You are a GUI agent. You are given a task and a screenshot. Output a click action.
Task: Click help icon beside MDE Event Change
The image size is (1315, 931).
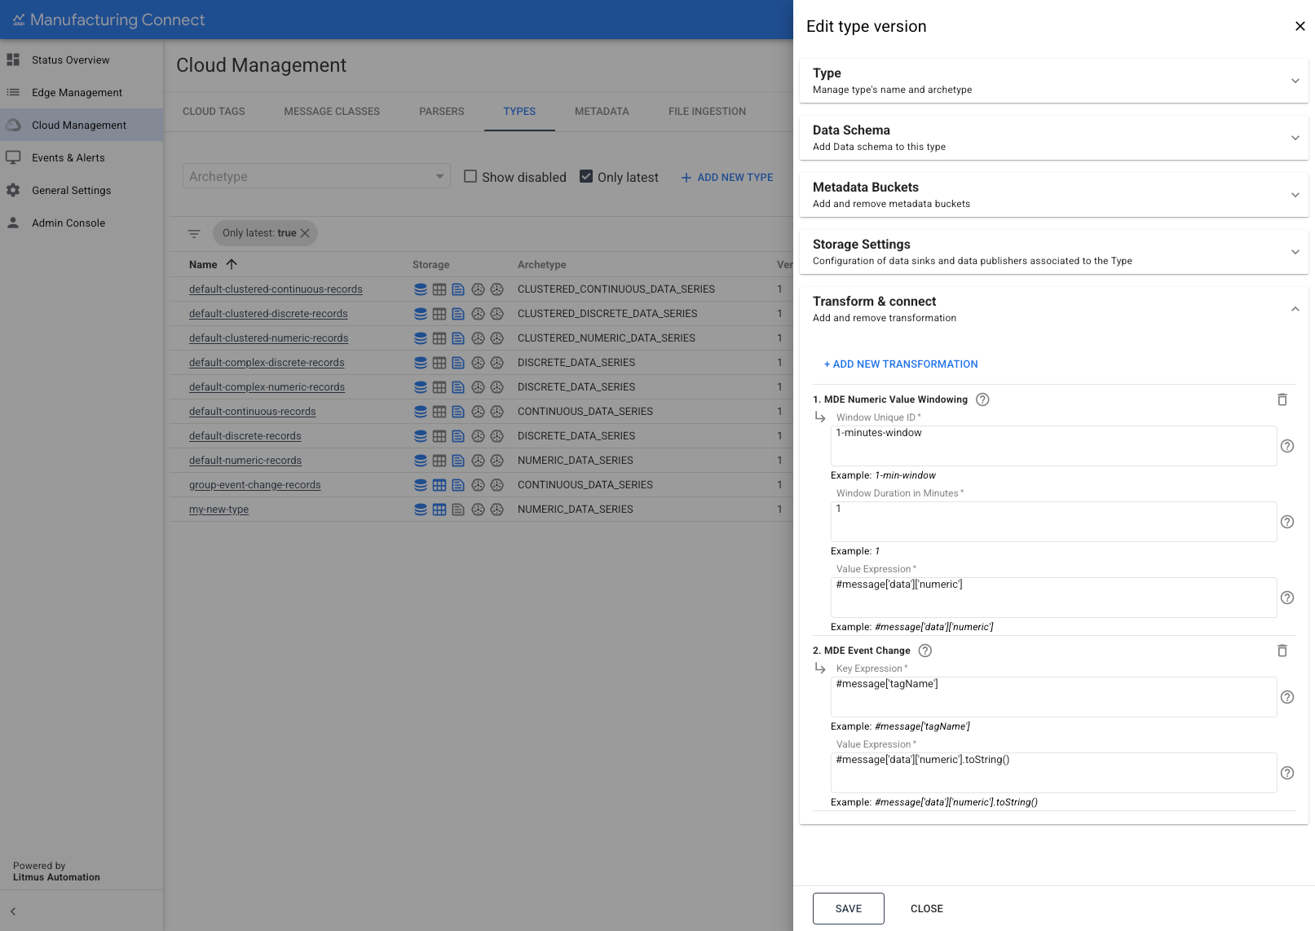coord(924,651)
